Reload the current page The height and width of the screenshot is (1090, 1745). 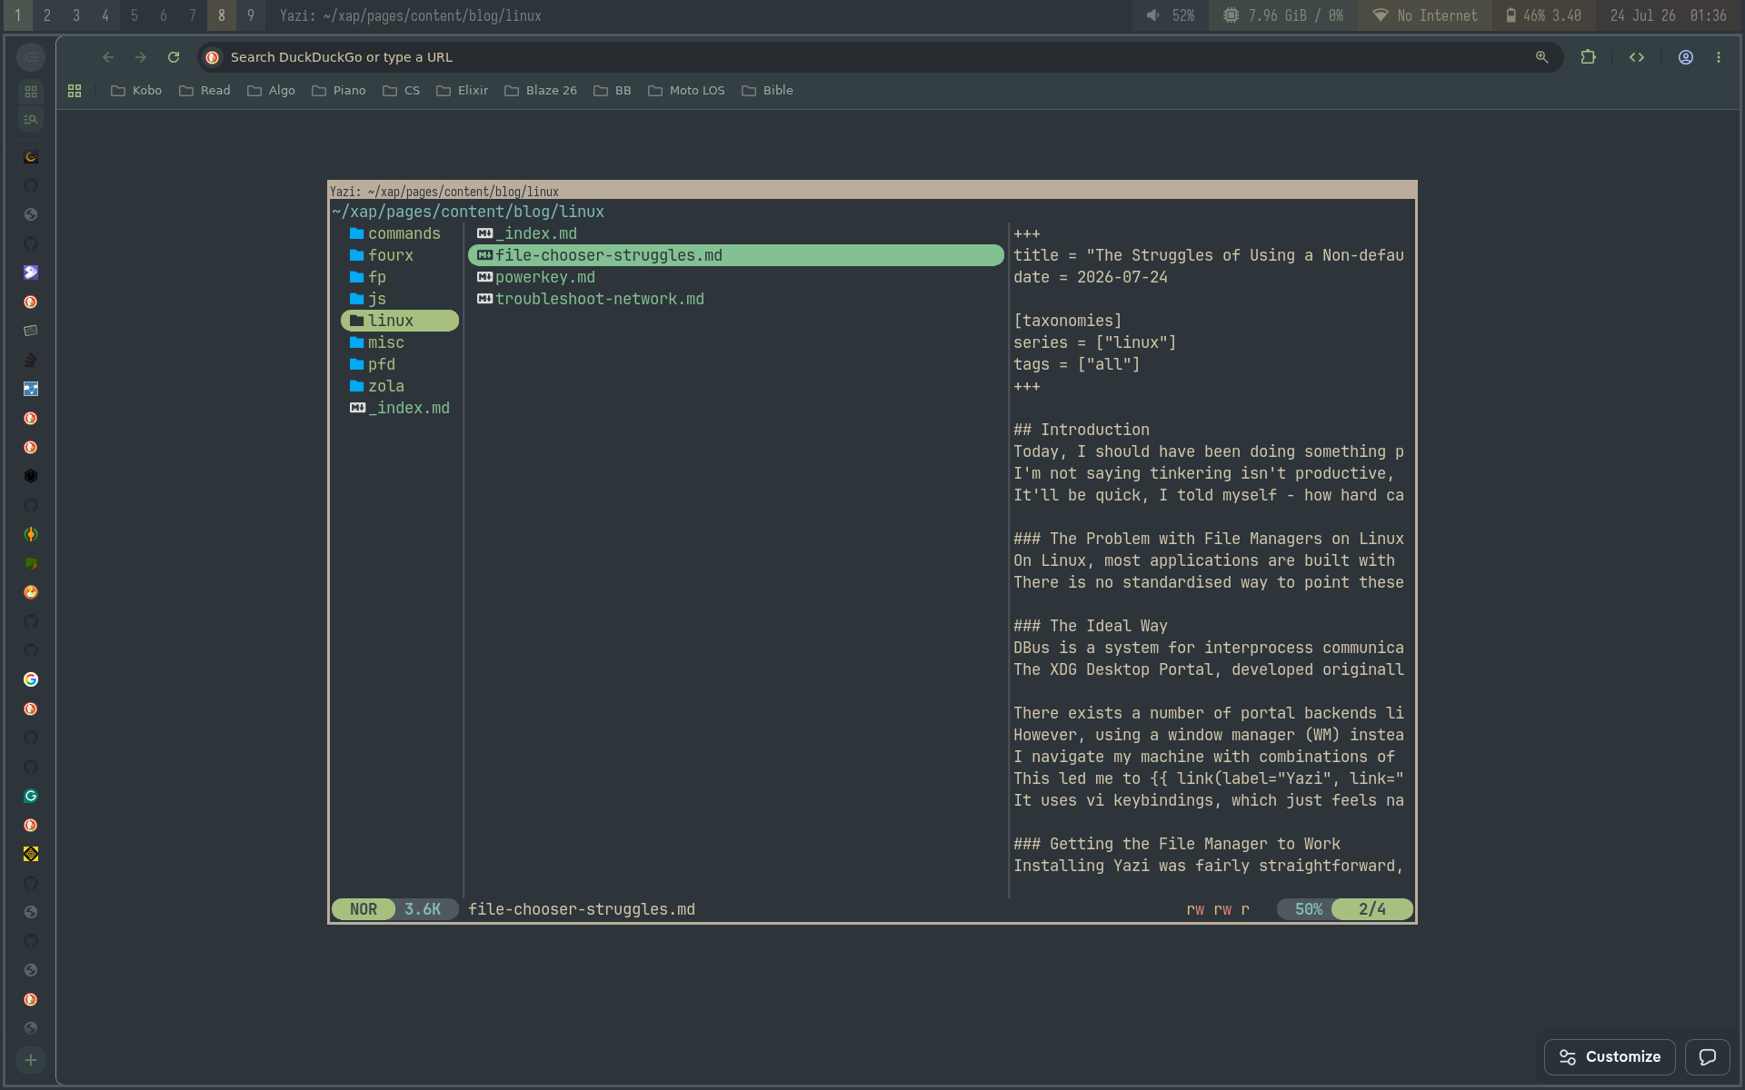[174, 57]
